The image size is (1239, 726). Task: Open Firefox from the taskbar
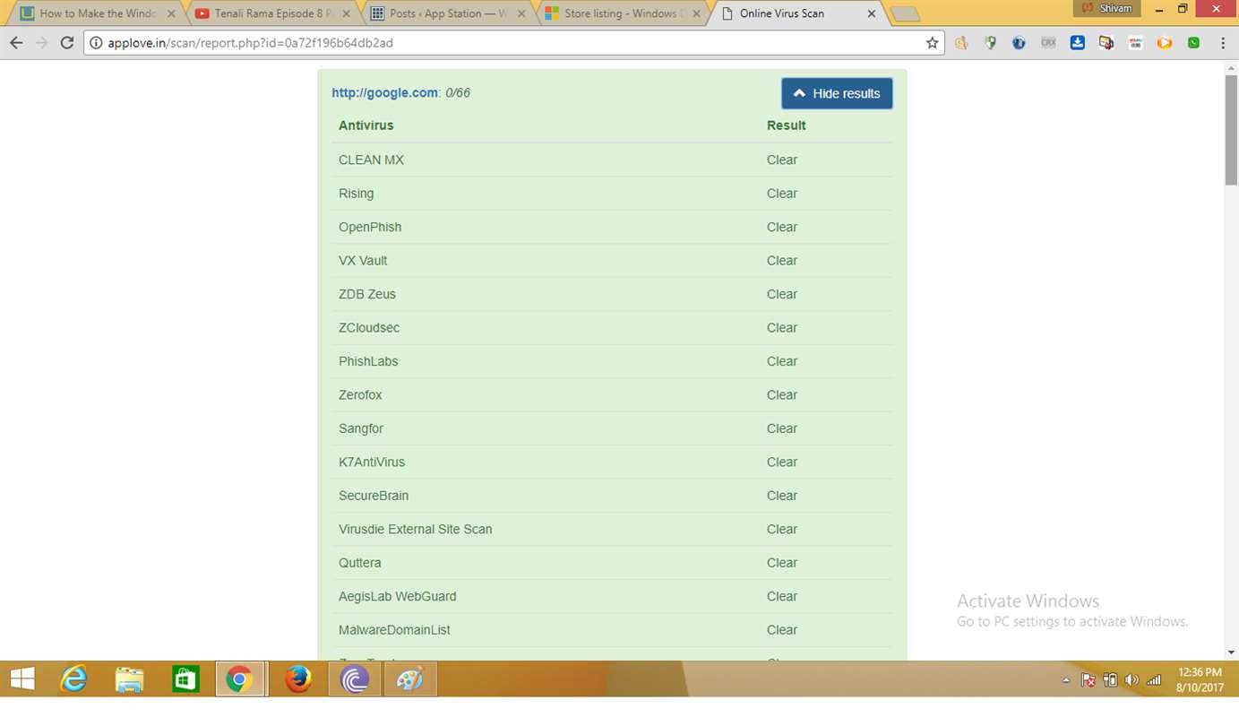tap(298, 679)
